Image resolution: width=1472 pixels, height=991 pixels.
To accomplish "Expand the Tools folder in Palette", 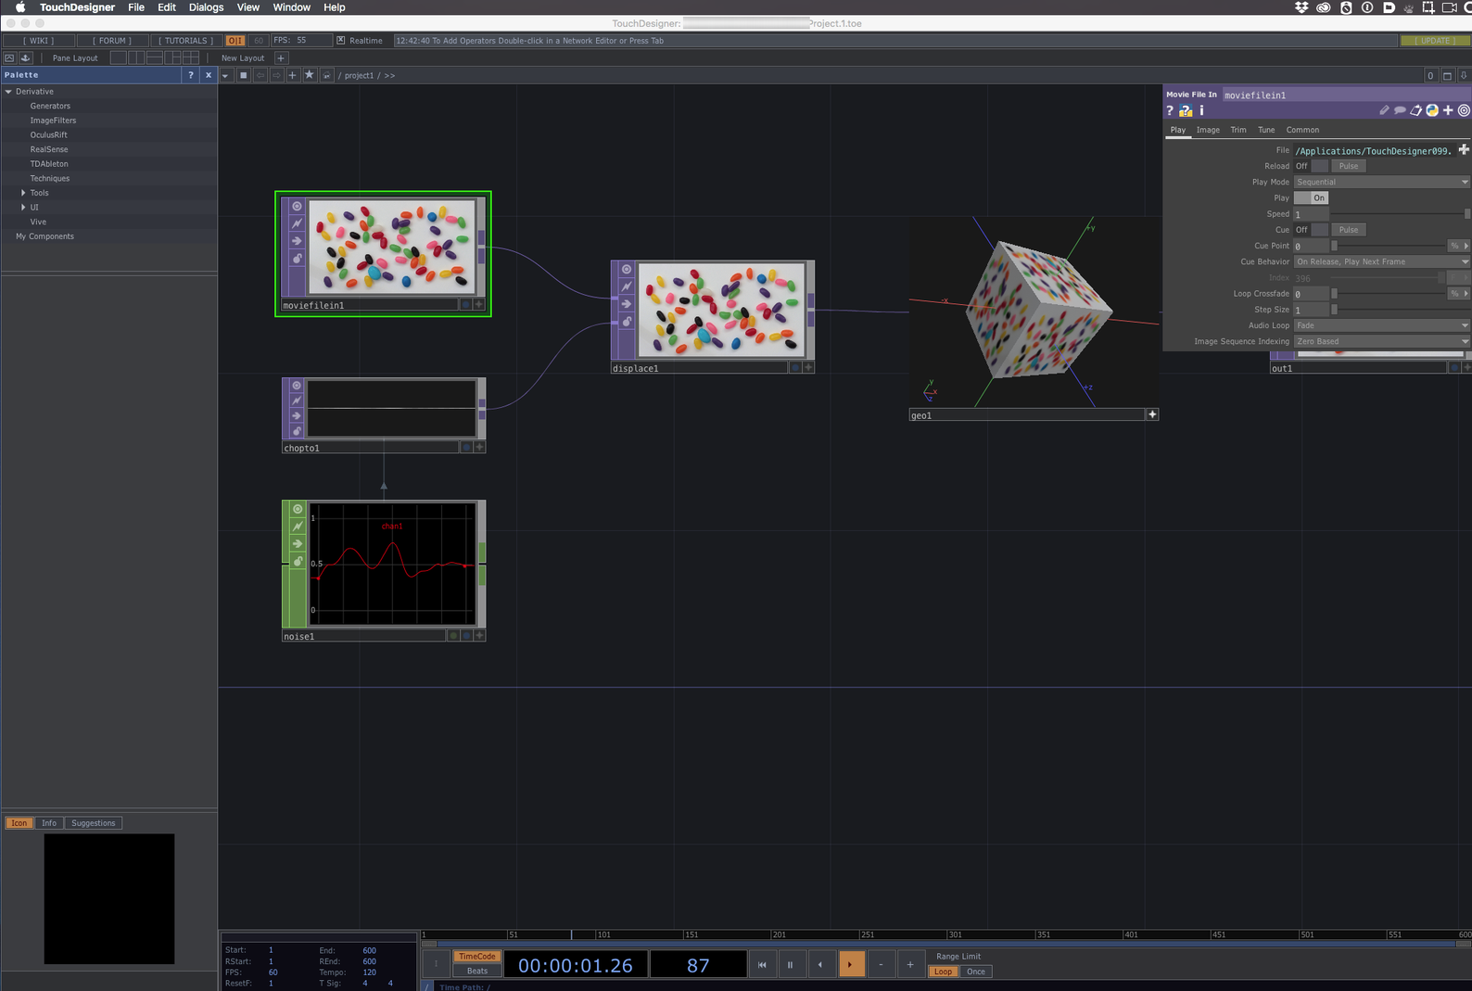I will 23,193.
